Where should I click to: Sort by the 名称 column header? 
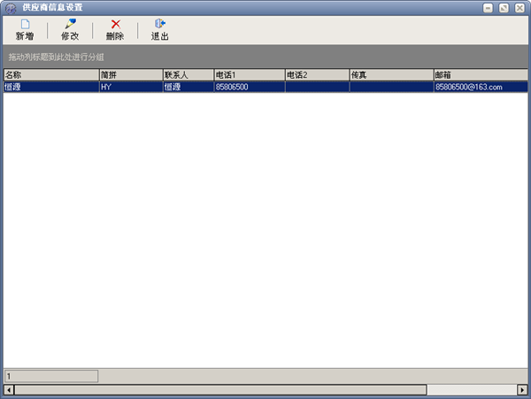pyautogui.click(x=50, y=75)
